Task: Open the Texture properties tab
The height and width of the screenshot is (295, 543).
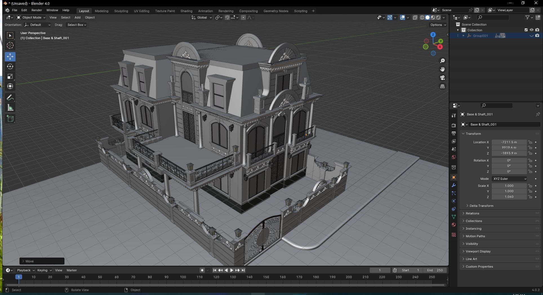Action: (454, 235)
